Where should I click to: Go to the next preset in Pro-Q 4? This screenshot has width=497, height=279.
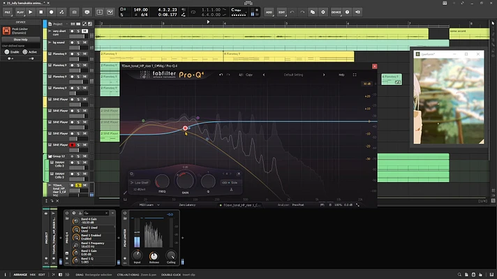(x=324, y=75)
